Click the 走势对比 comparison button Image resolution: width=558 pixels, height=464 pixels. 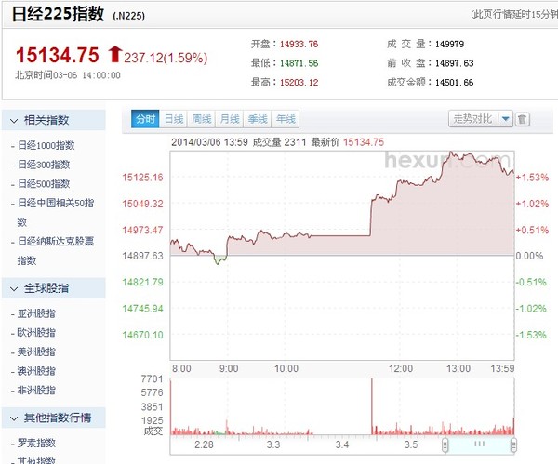[x=472, y=119]
